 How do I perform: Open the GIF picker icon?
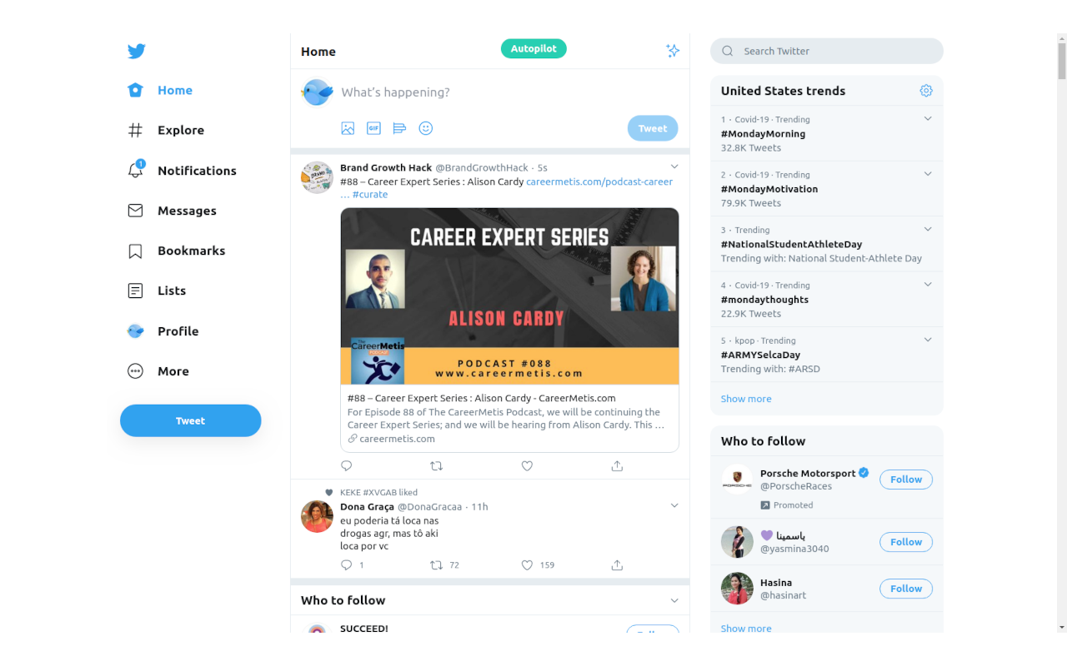pyautogui.click(x=374, y=128)
